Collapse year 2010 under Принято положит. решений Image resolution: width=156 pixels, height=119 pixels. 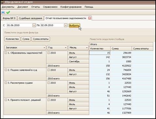click(49, 100)
